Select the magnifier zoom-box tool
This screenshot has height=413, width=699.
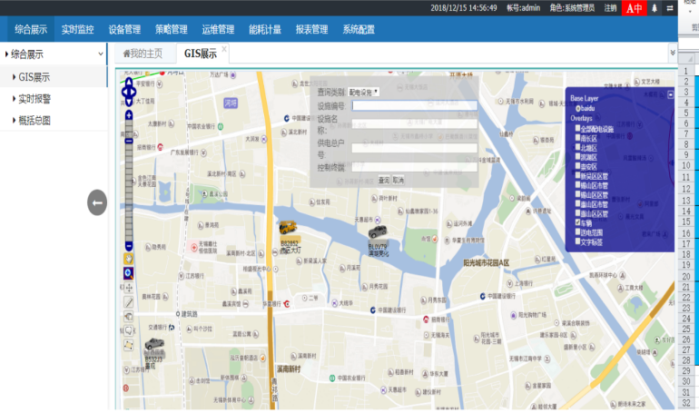point(128,273)
